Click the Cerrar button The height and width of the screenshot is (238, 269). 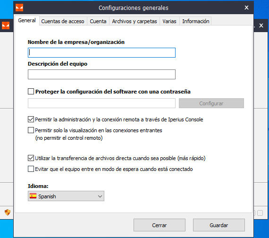coord(160,225)
